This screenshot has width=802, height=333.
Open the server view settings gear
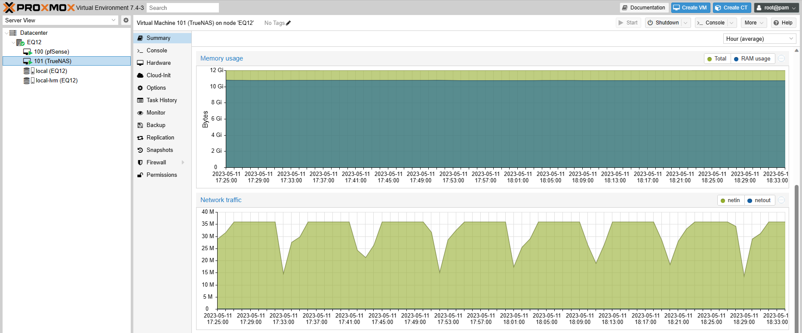(126, 20)
